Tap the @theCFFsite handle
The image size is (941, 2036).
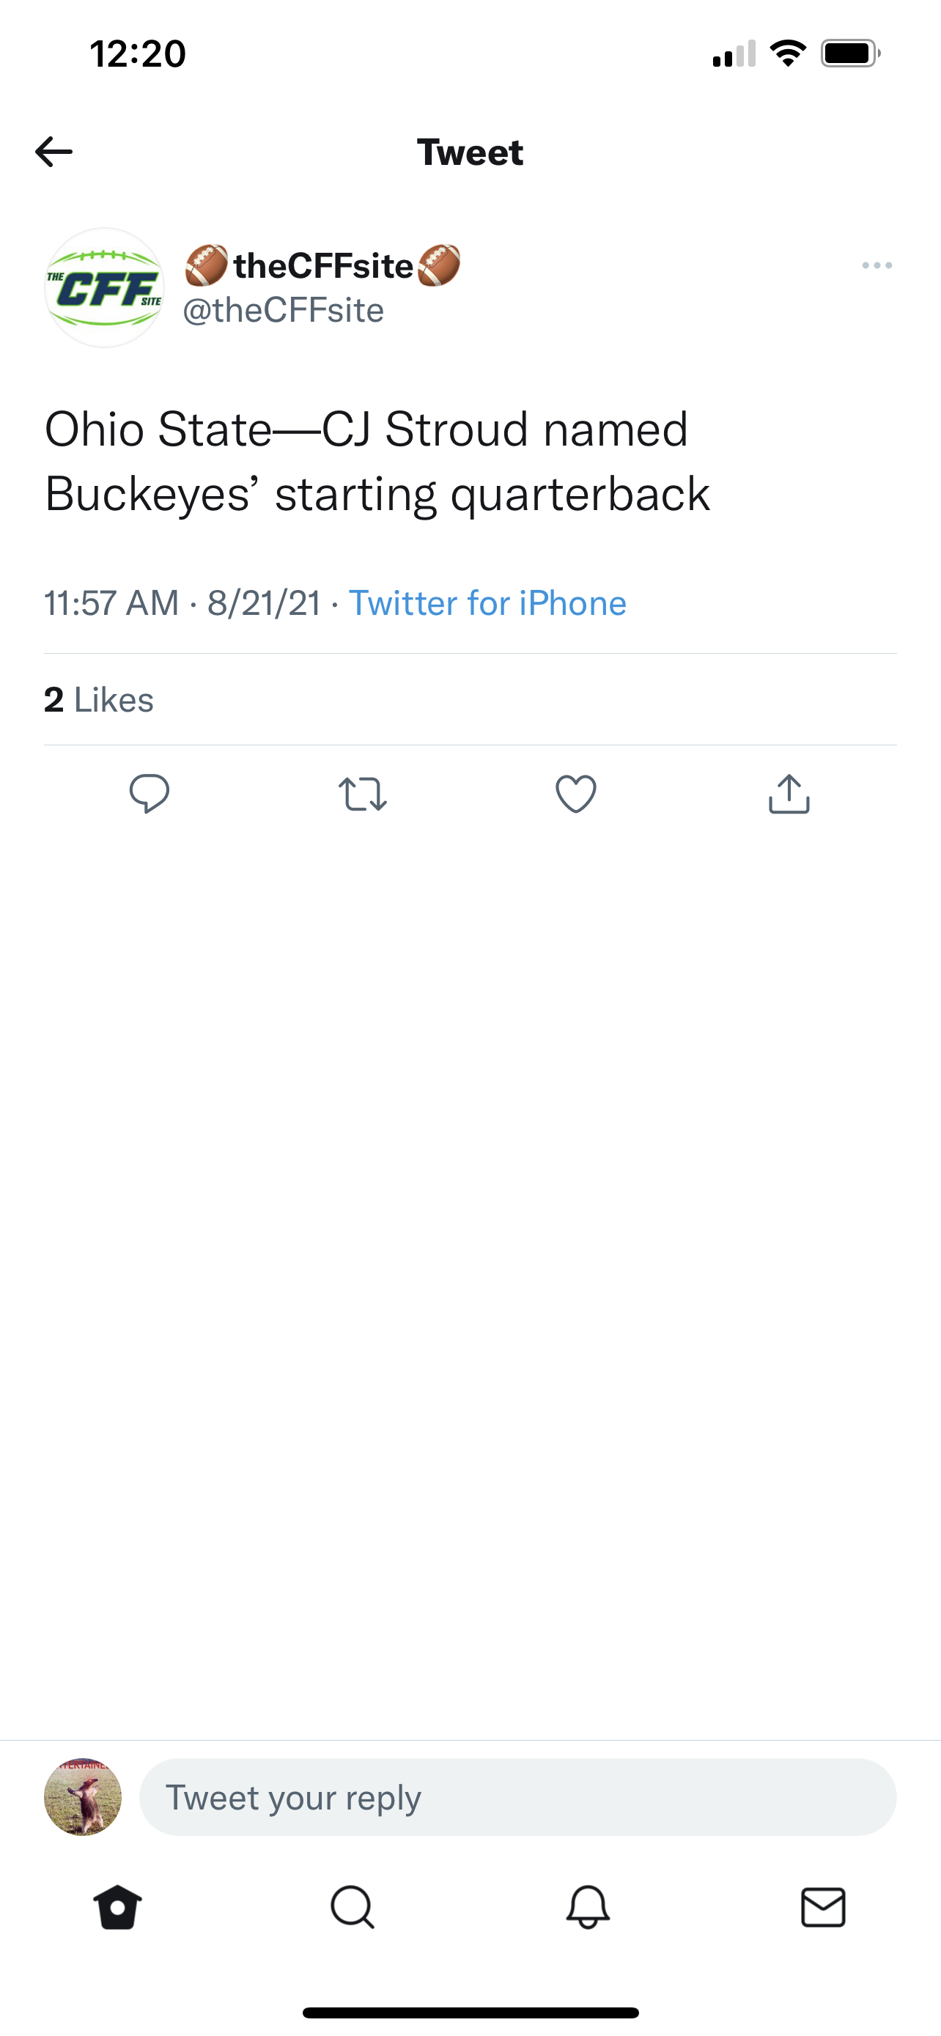coord(284,311)
